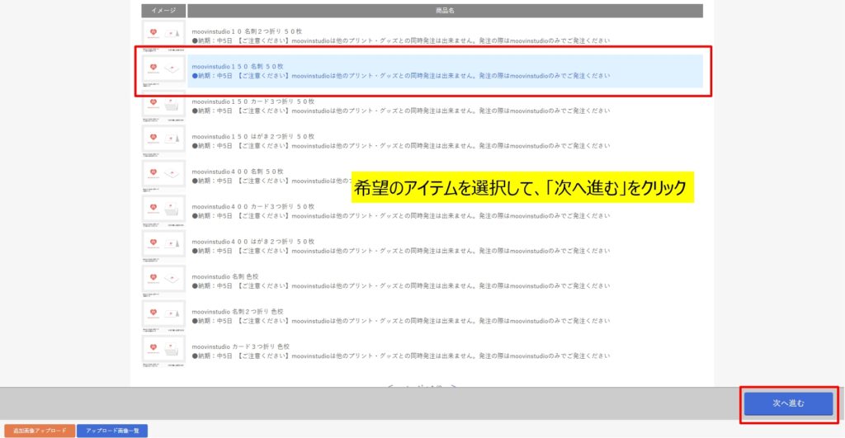Image resolution: width=845 pixels, height=438 pixels.
Task: Select the moovinstudio 150 名刺 50枚 thumbnail
Action: click(163, 70)
